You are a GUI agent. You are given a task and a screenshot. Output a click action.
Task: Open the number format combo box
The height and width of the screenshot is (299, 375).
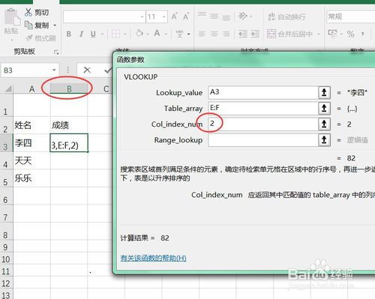pos(350,16)
